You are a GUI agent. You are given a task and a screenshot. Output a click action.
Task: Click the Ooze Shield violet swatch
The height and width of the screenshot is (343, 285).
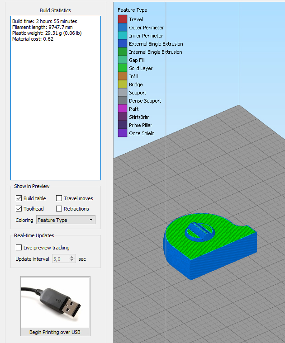(x=123, y=133)
